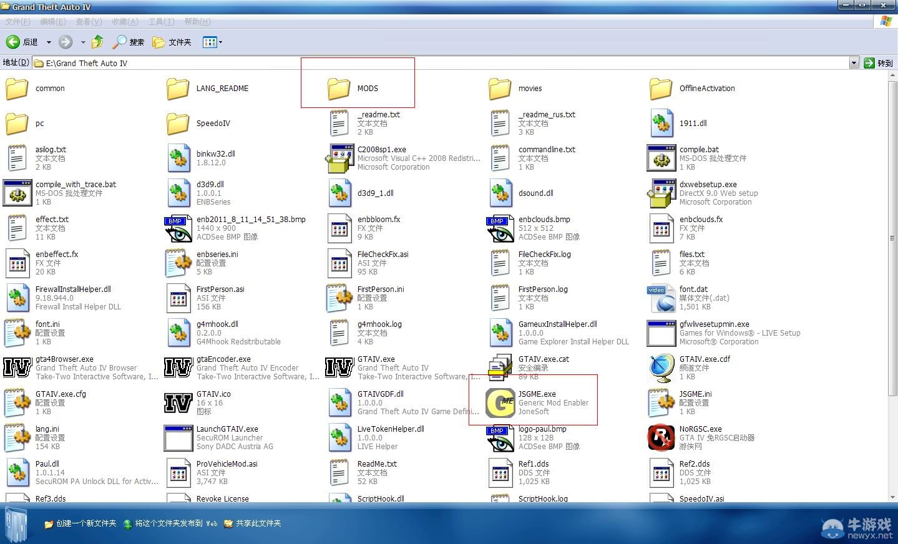Select file name FirstPerson.asi
This screenshot has height=544, width=898.
pyautogui.click(x=220, y=289)
